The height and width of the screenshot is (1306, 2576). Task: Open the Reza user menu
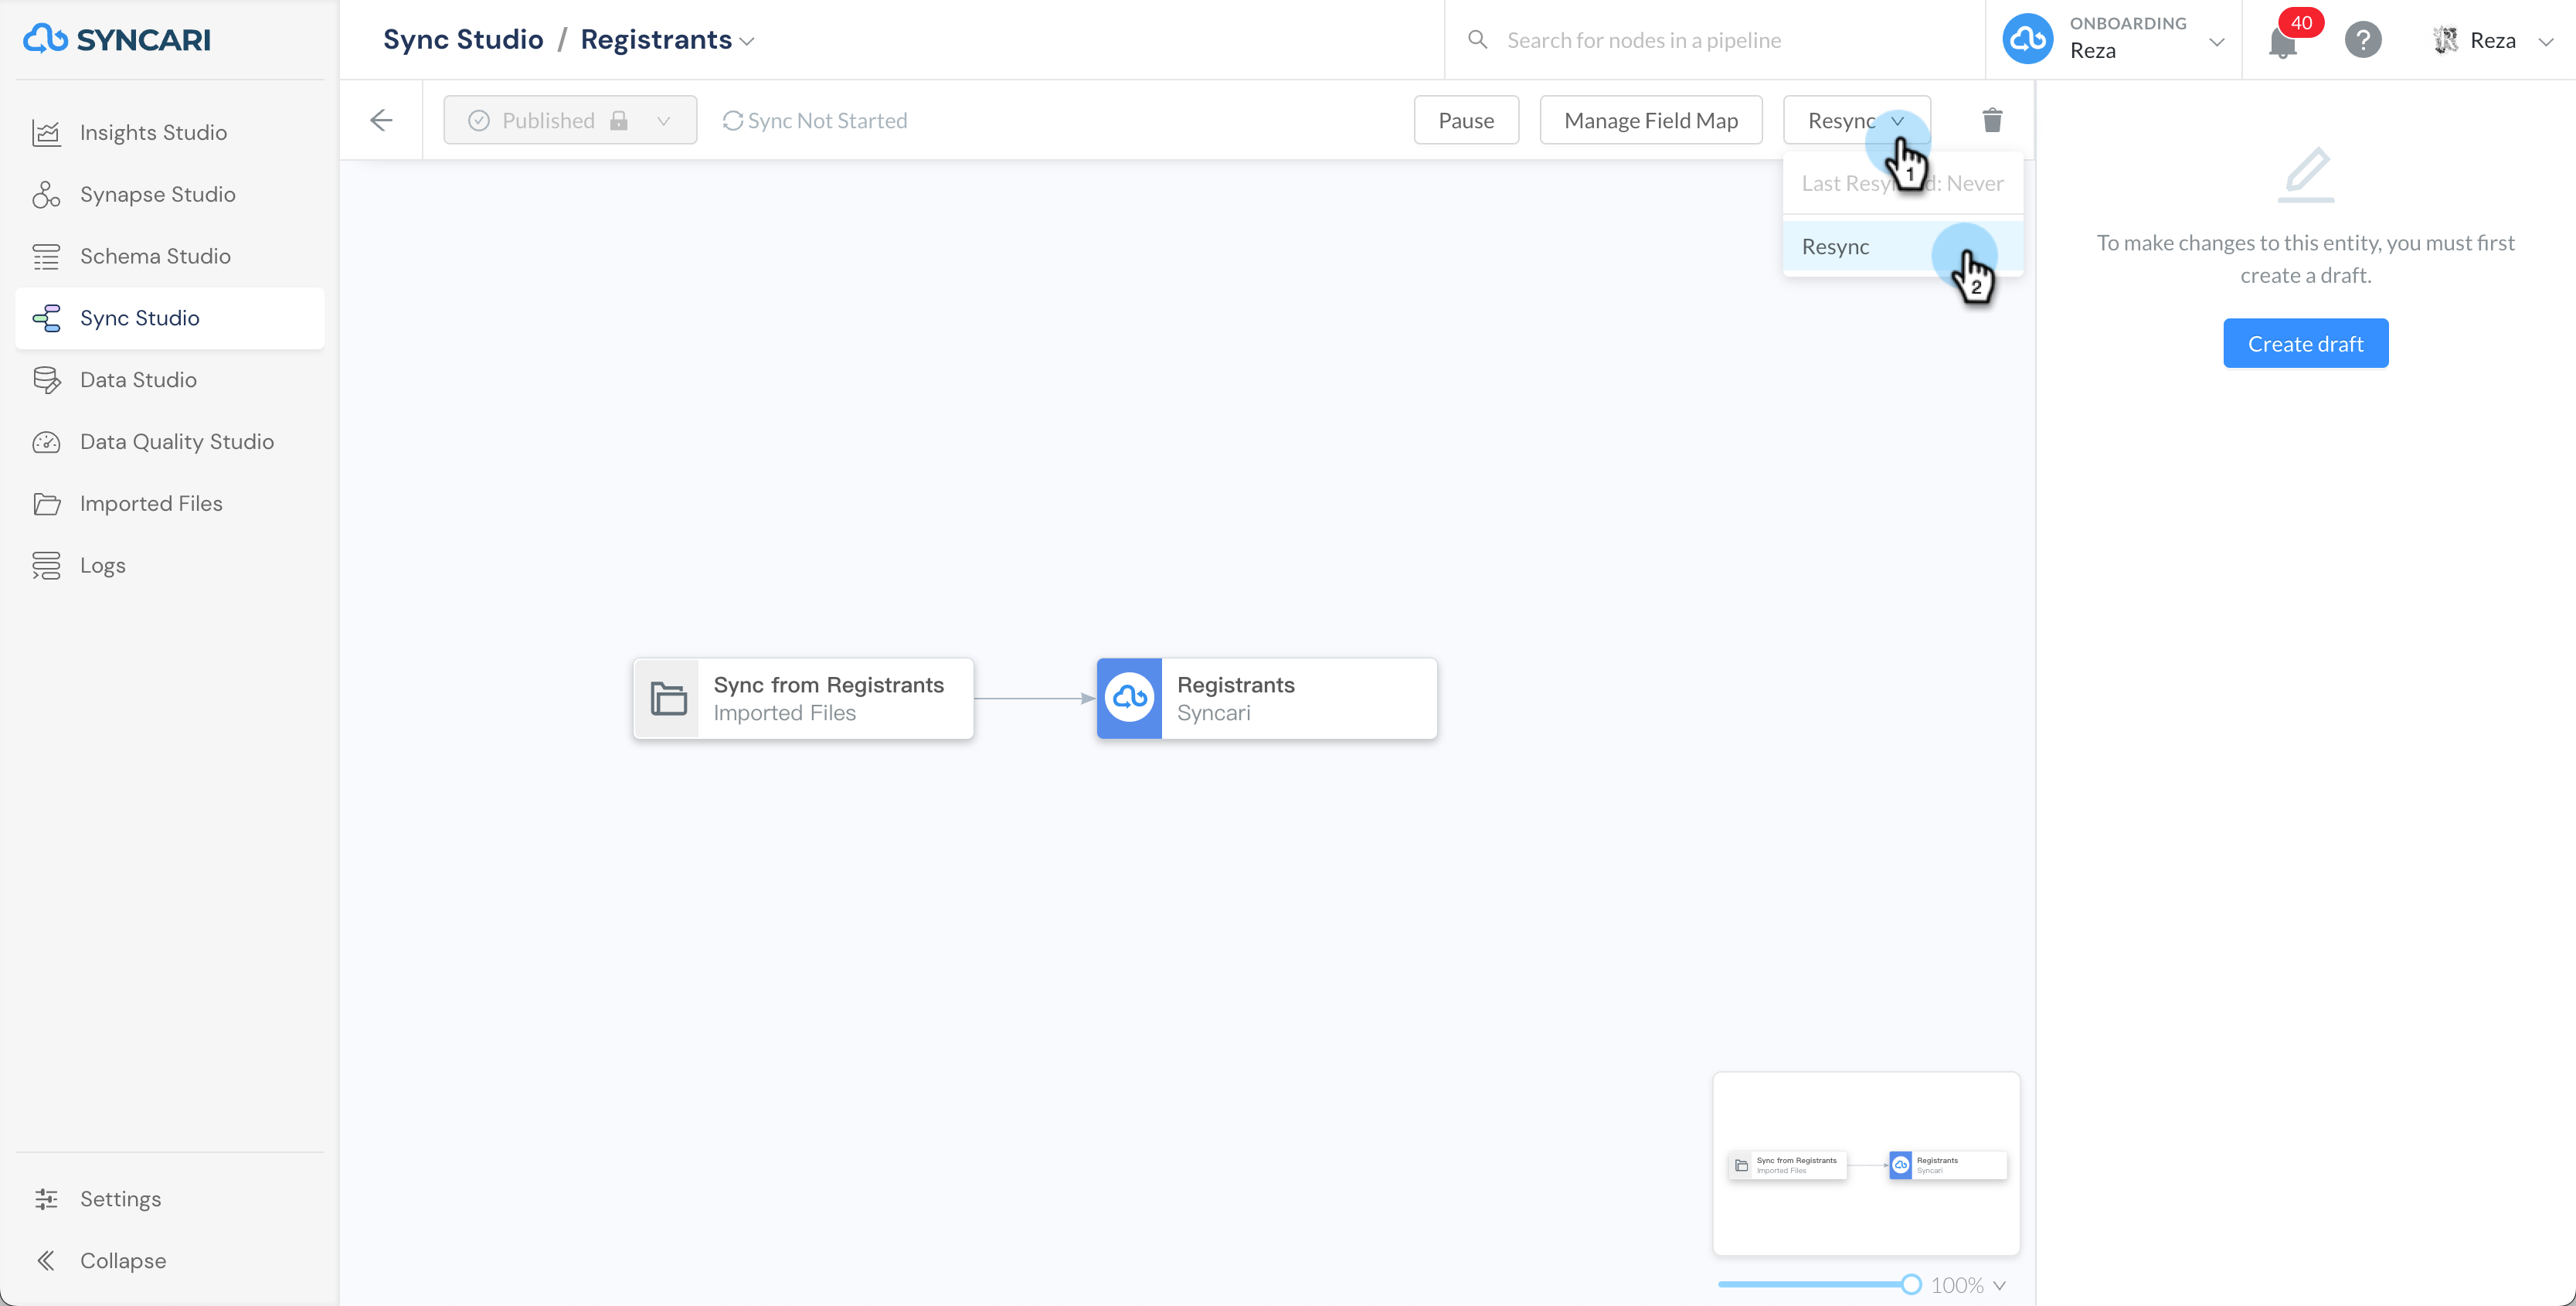2494,40
